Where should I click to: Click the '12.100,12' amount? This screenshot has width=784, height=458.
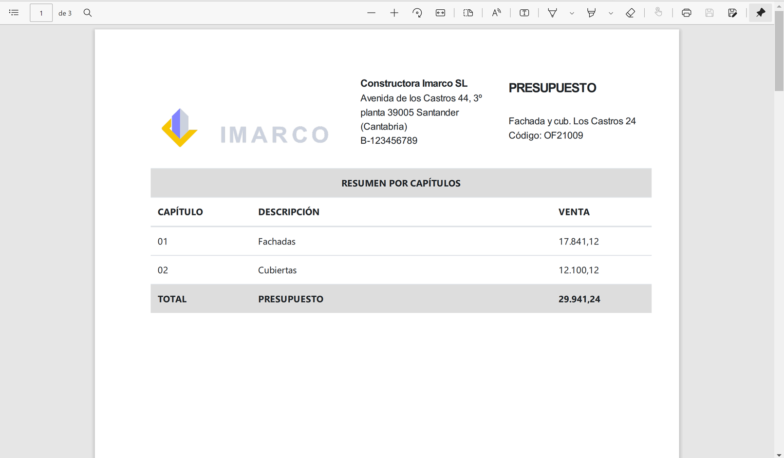(x=579, y=270)
